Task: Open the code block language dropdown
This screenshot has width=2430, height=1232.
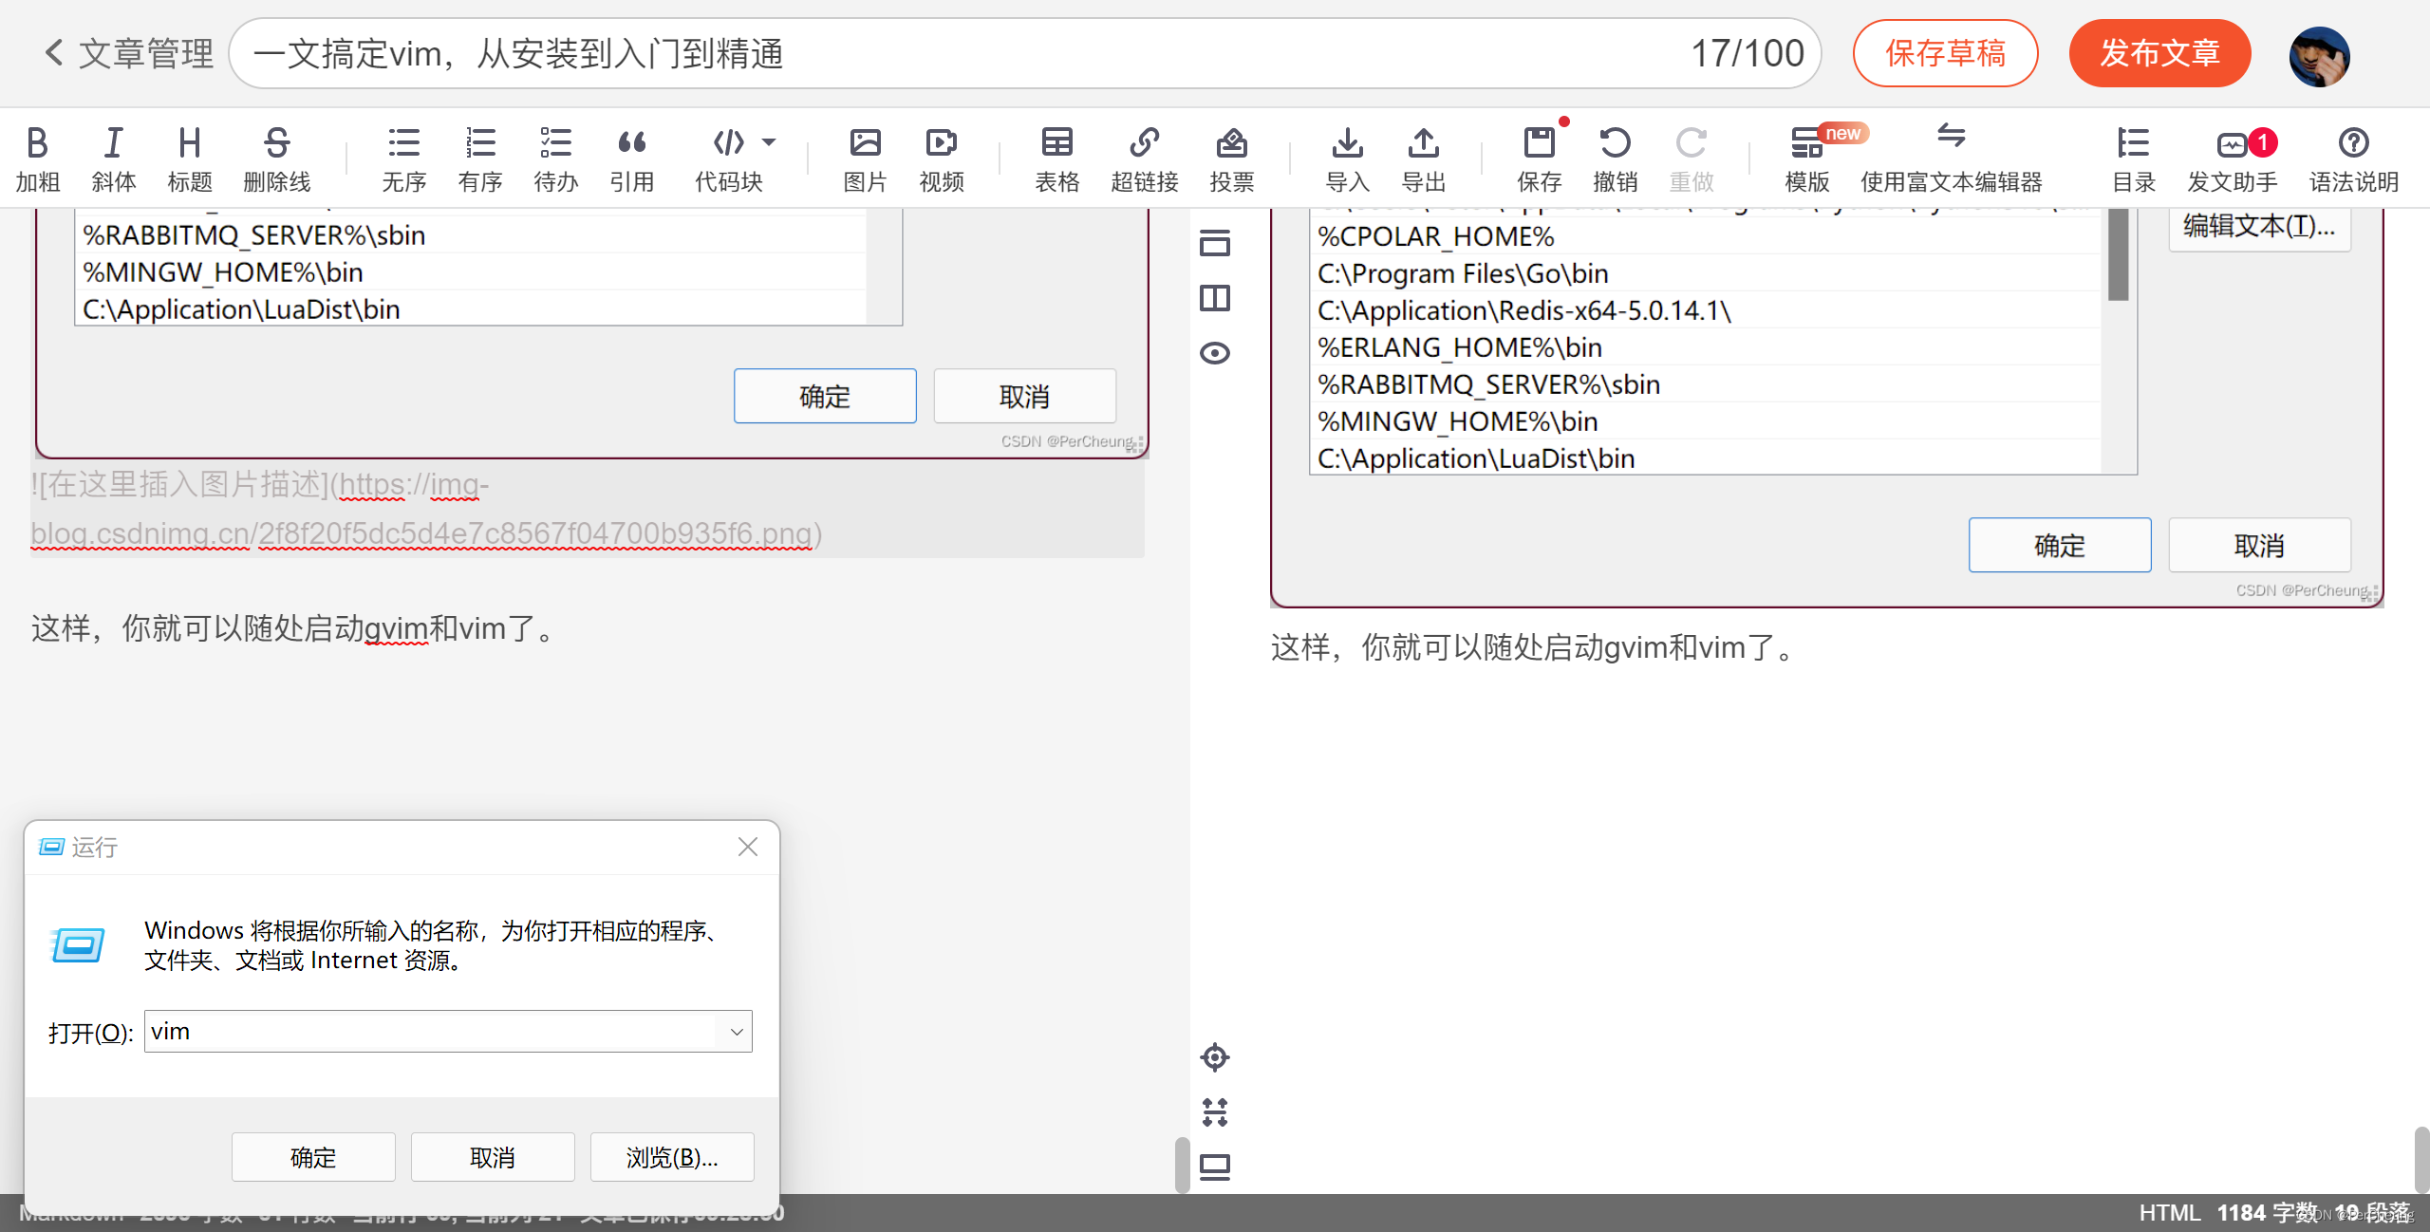Action: pos(771,142)
